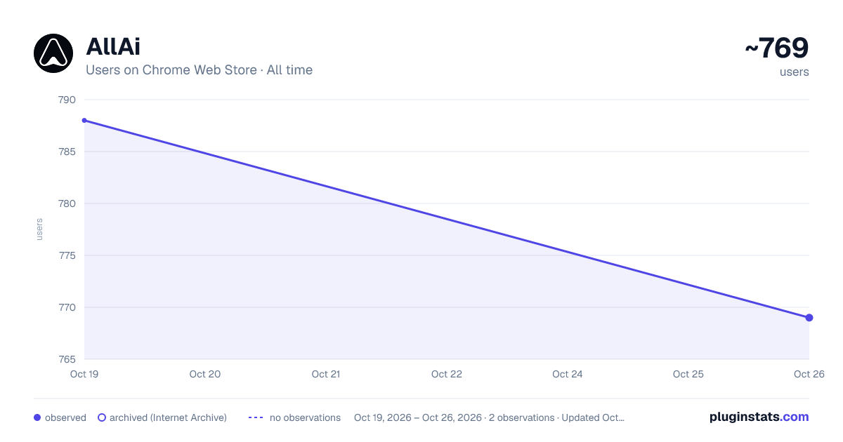Image resolution: width=843 pixels, height=442 pixels.
Task: Click the Oct 22 x-axis label
Action: [447, 374]
